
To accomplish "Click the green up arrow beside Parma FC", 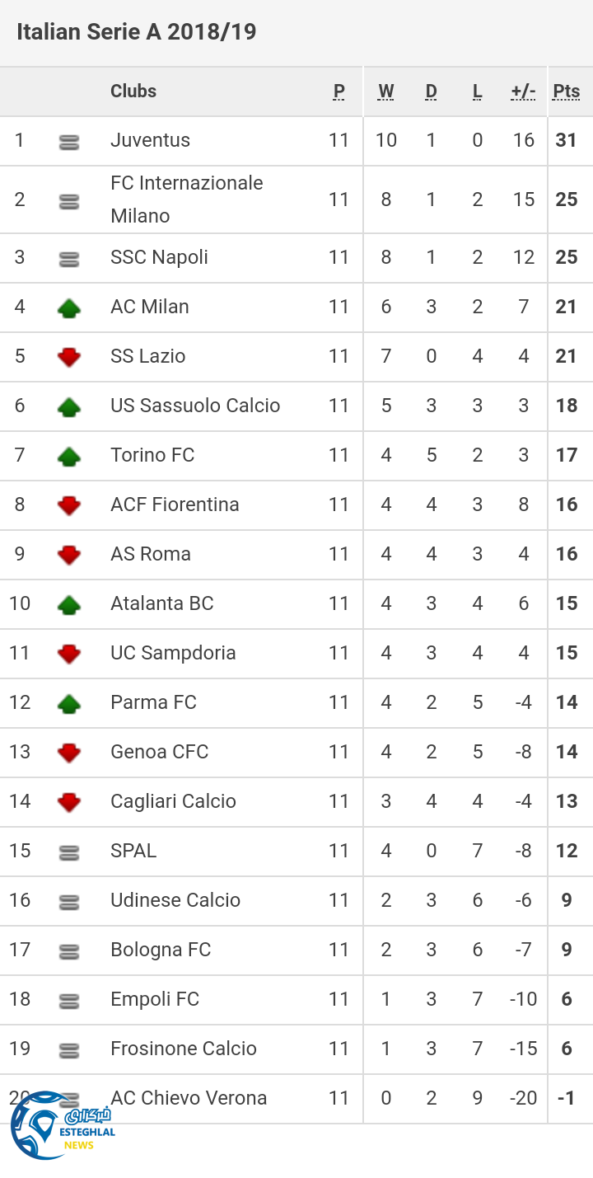I will pos(69,703).
